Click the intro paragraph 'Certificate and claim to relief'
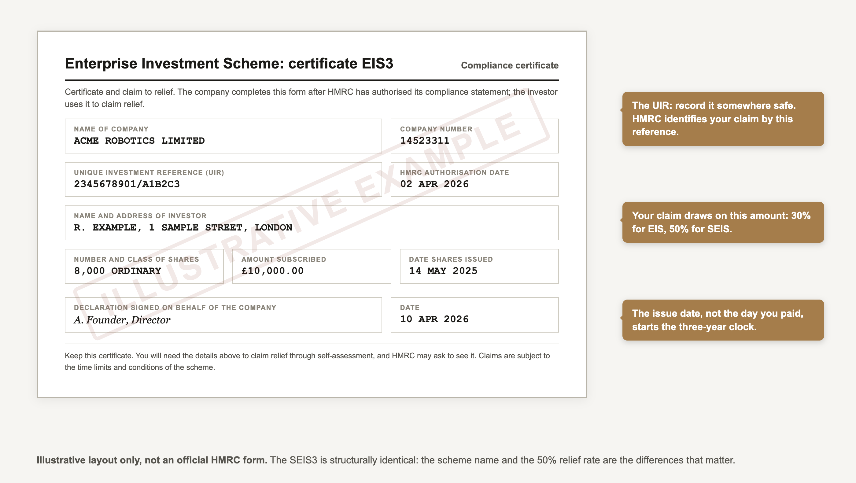 [311, 98]
